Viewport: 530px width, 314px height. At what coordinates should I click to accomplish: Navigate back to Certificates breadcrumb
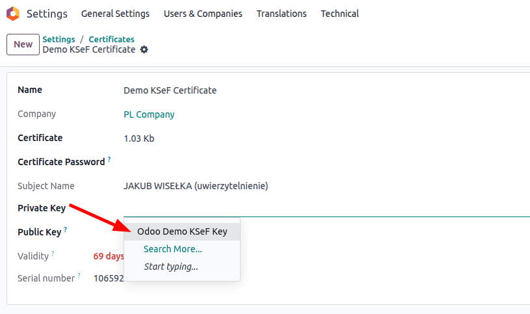pos(112,40)
